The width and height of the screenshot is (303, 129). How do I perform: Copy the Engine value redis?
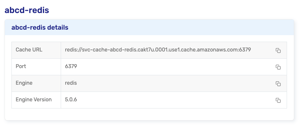click(278, 83)
